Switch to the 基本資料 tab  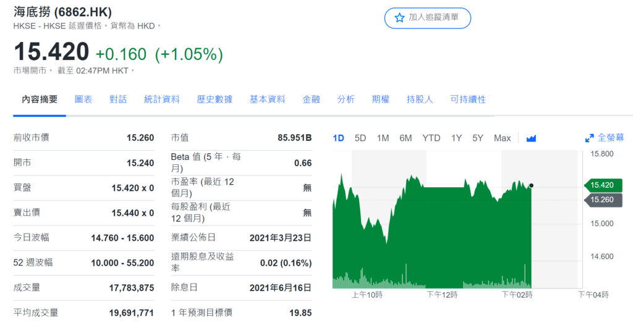[267, 99]
